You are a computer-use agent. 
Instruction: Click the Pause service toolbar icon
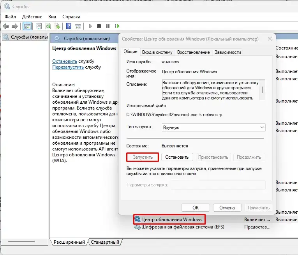(x=108, y=26)
